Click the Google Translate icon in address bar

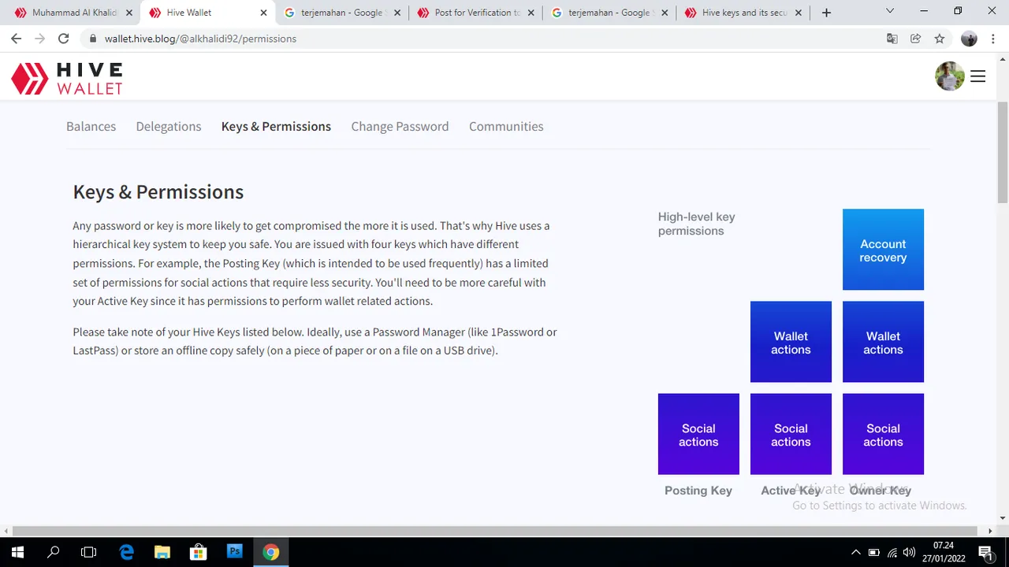click(x=892, y=39)
